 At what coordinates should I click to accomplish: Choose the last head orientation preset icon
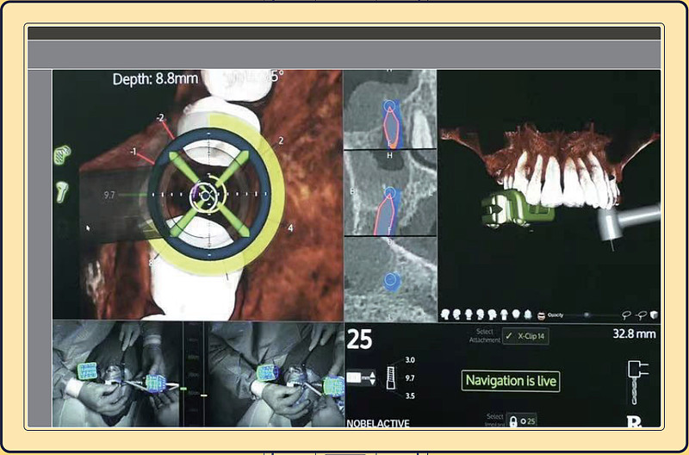528,315
